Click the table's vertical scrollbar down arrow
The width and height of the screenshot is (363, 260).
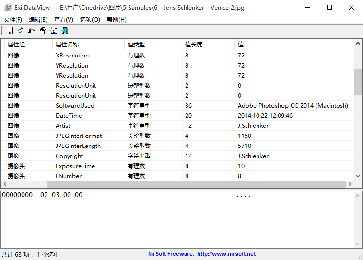point(358,177)
